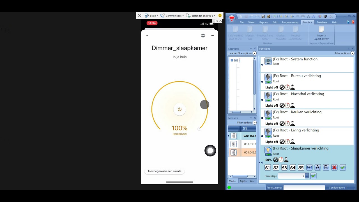Click the red X switch-off icon
Screen dimensions: 359x202
click(x=334, y=167)
